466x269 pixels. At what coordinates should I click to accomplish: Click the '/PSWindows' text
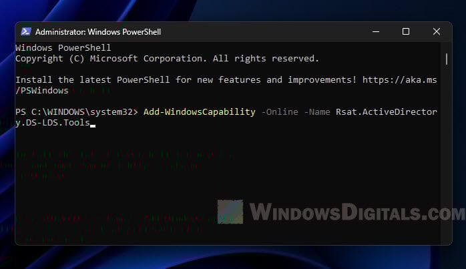pyautogui.click(x=42, y=90)
